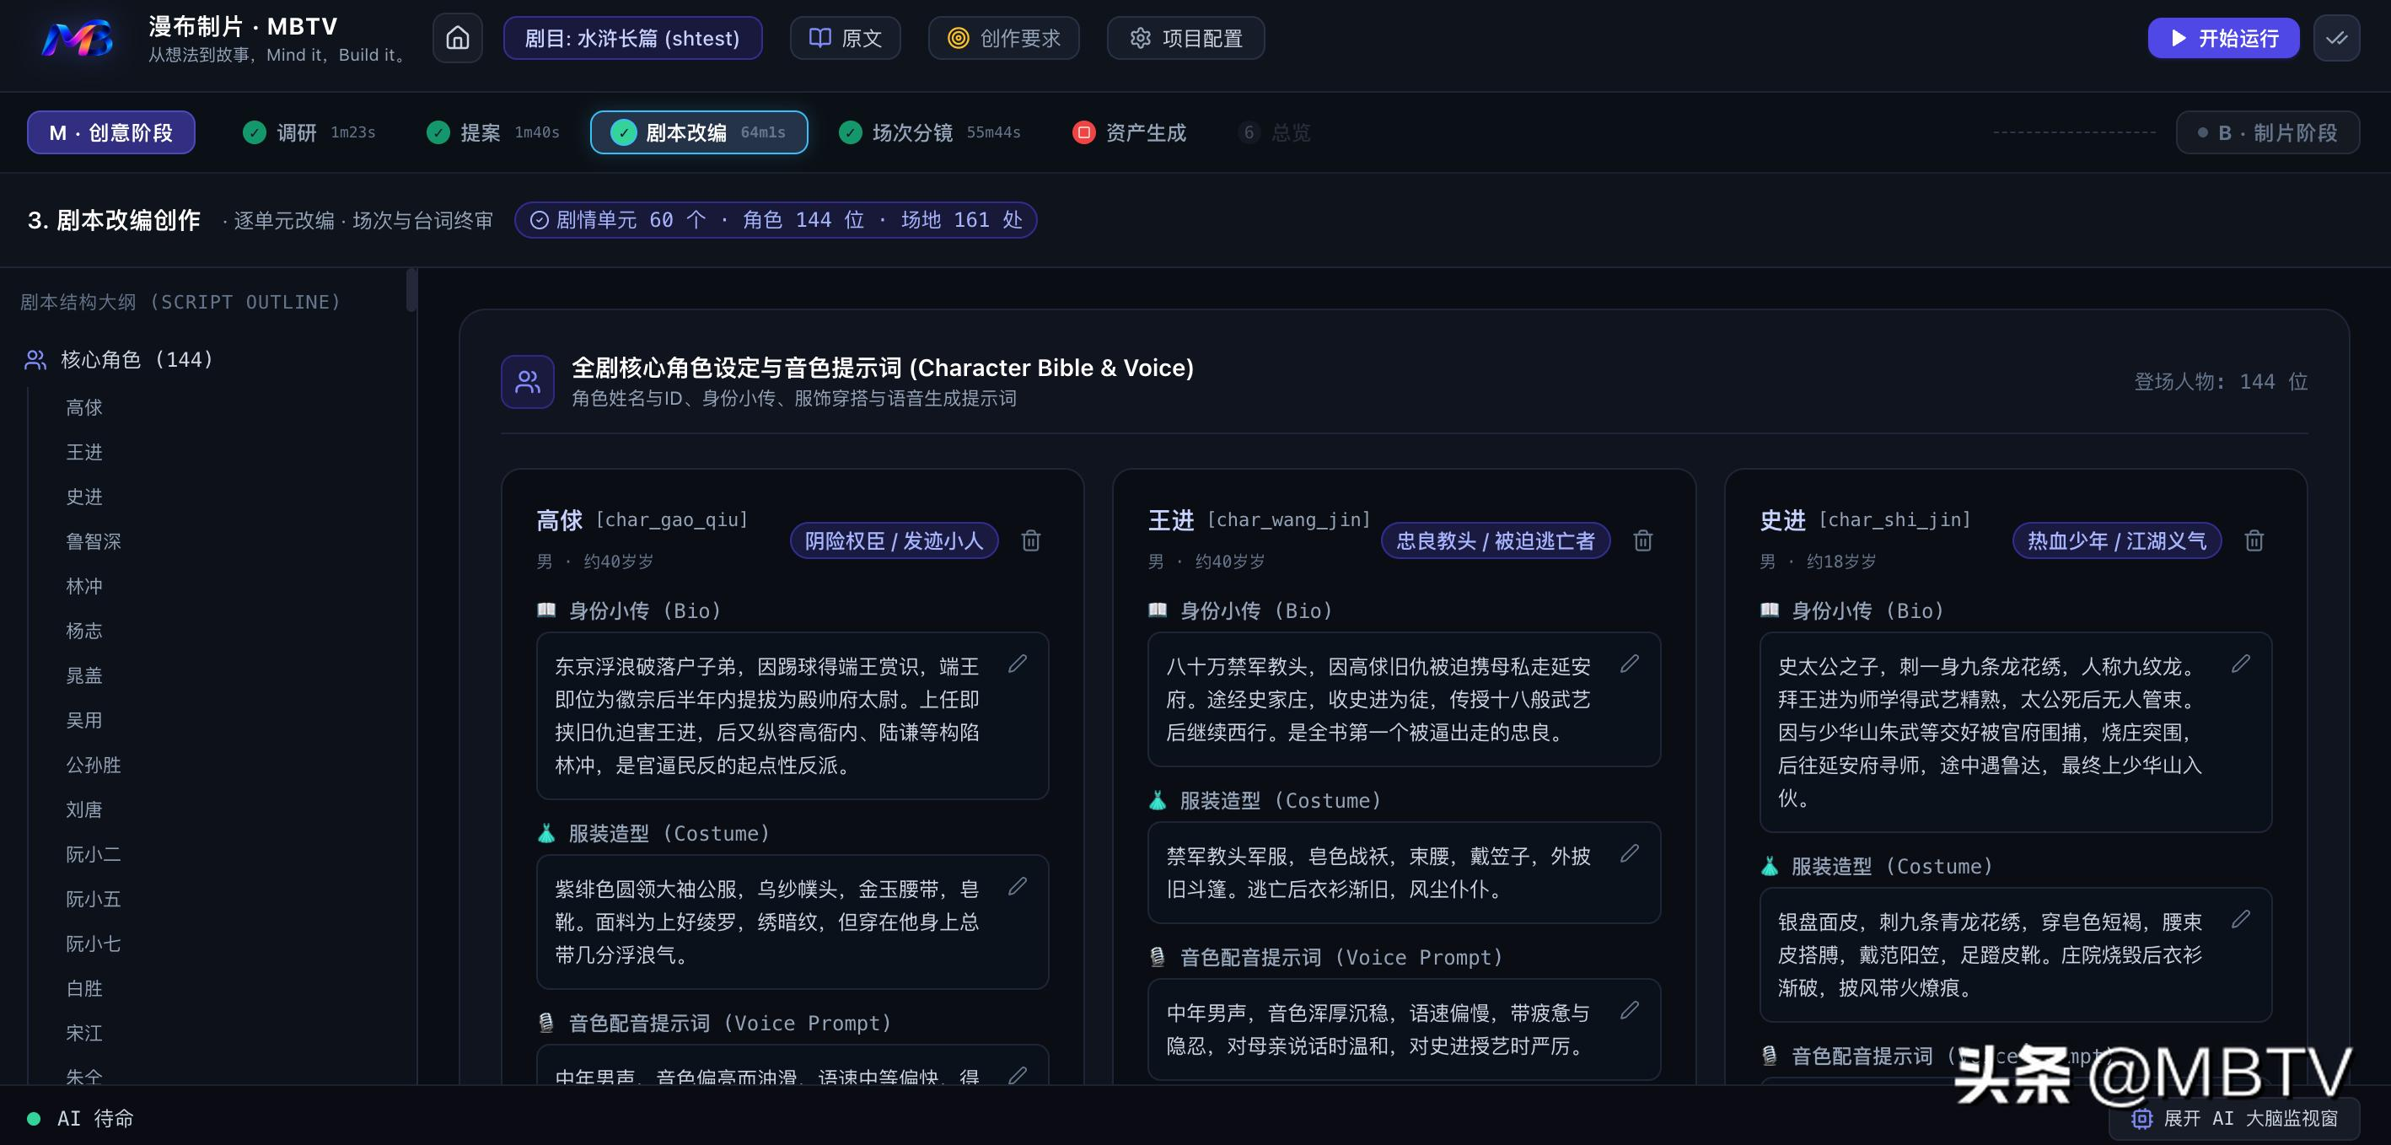Image resolution: width=2391 pixels, height=1145 pixels.
Task: Edit 史进's Bio text
Action: click(x=2241, y=664)
